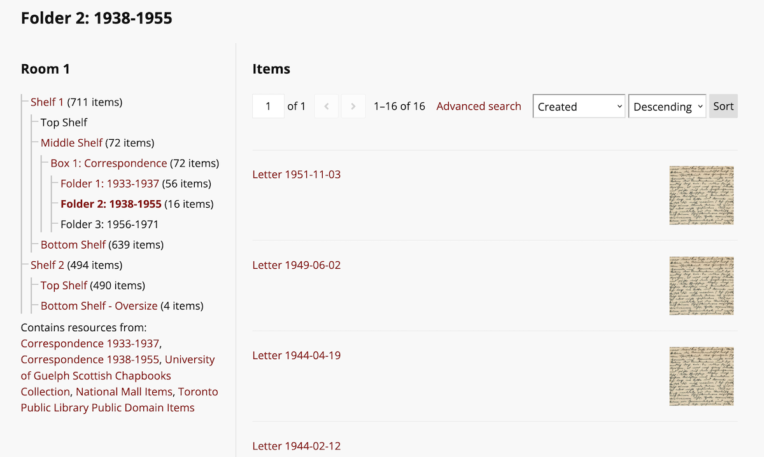
Task: Click the 1–16 of 16 results count
Action: pos(399,106)
